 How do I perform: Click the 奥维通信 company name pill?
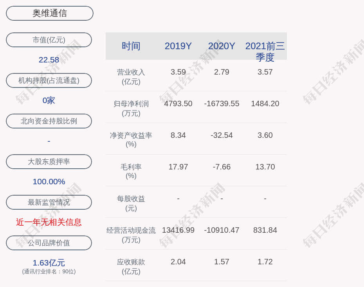(x=50, y=13)
